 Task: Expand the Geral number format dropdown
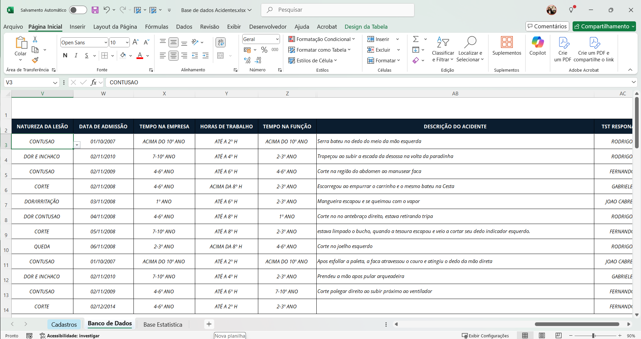277,39
